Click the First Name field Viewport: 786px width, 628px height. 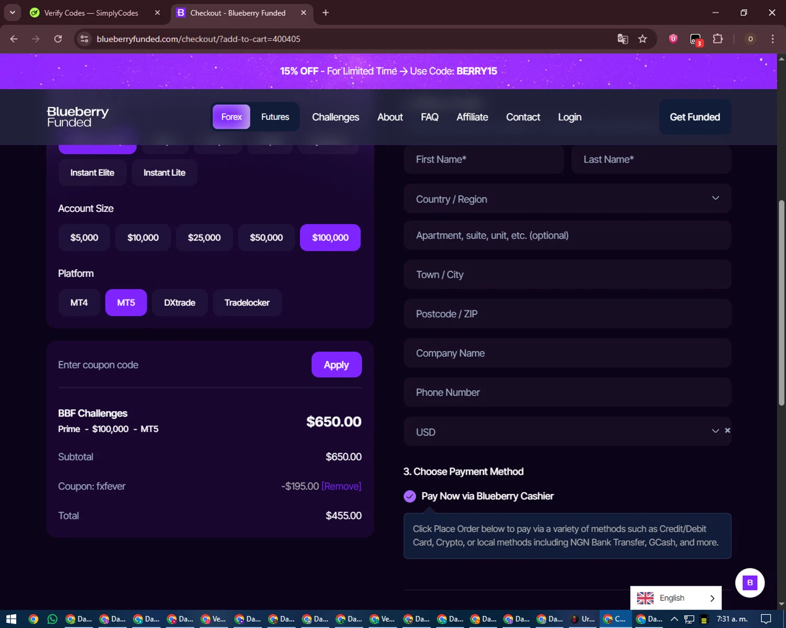tap(484, 159)
